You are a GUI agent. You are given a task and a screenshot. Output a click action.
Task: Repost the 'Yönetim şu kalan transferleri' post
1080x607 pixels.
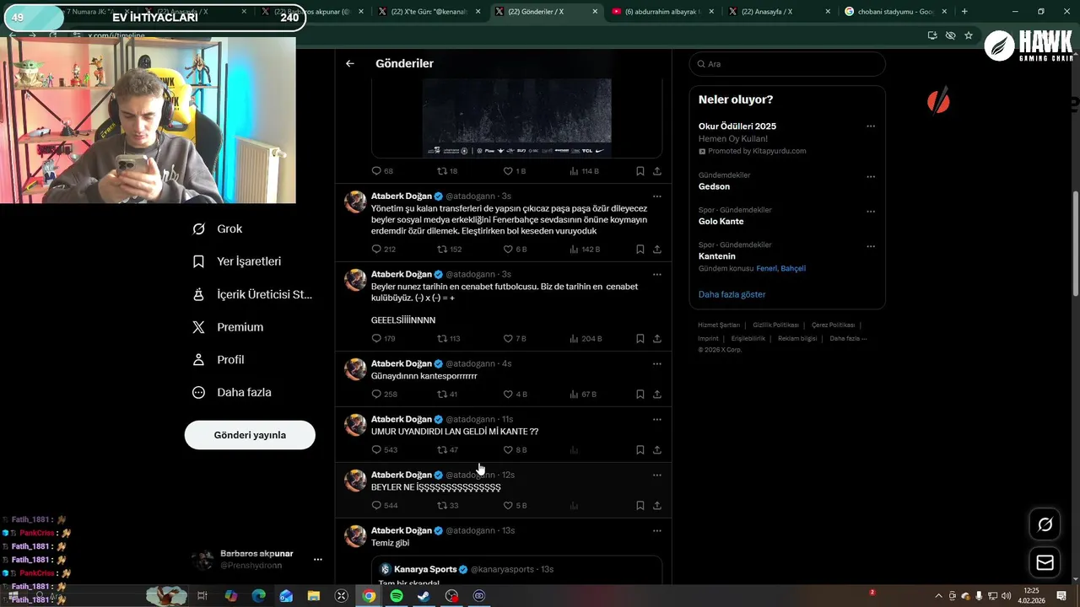[441, 249]
